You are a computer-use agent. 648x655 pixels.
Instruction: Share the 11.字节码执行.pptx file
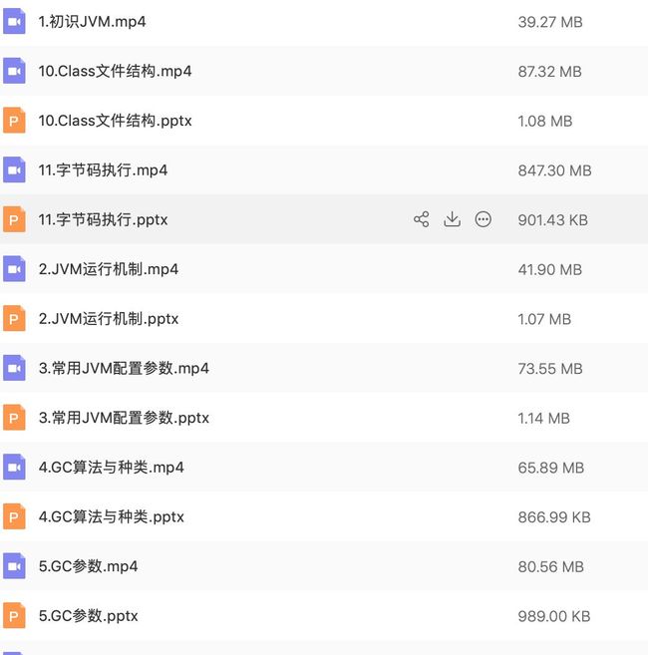pyautogui.click(x=421, y=219)
